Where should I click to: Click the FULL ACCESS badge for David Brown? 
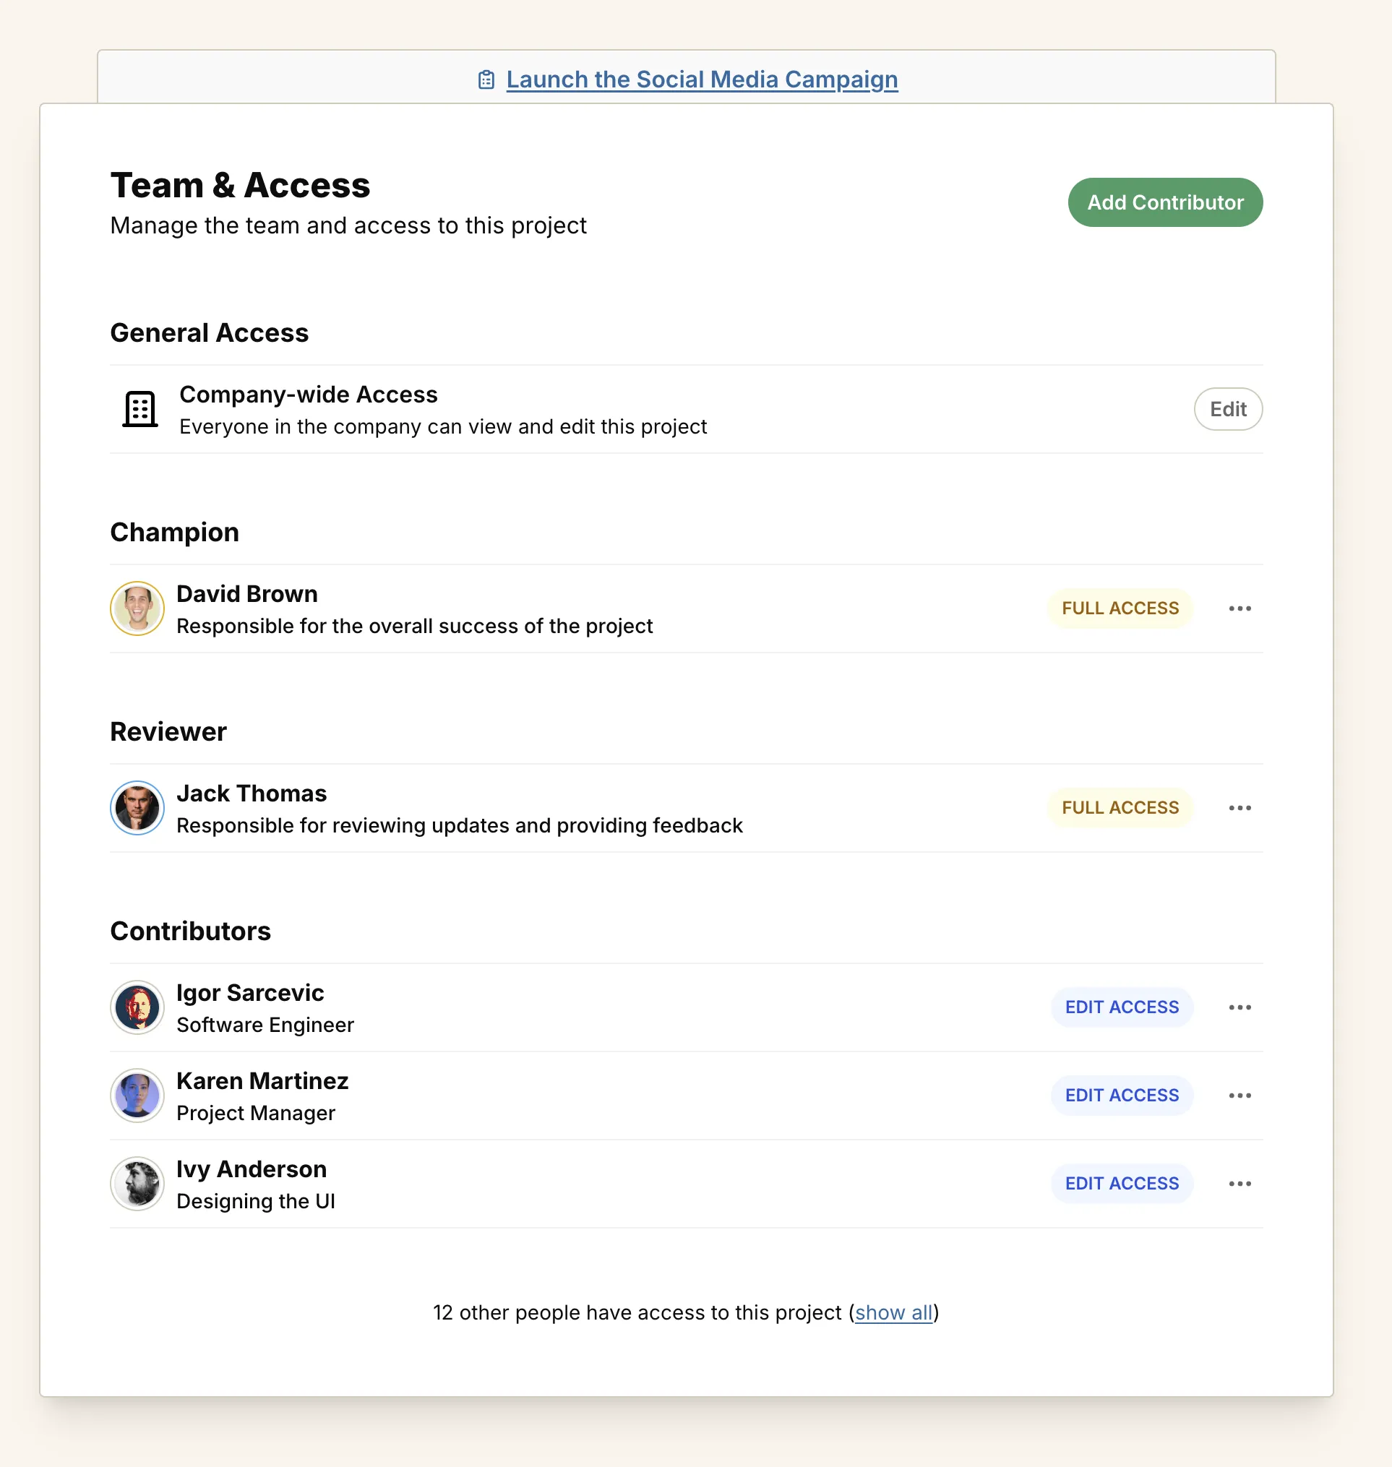1120,608
